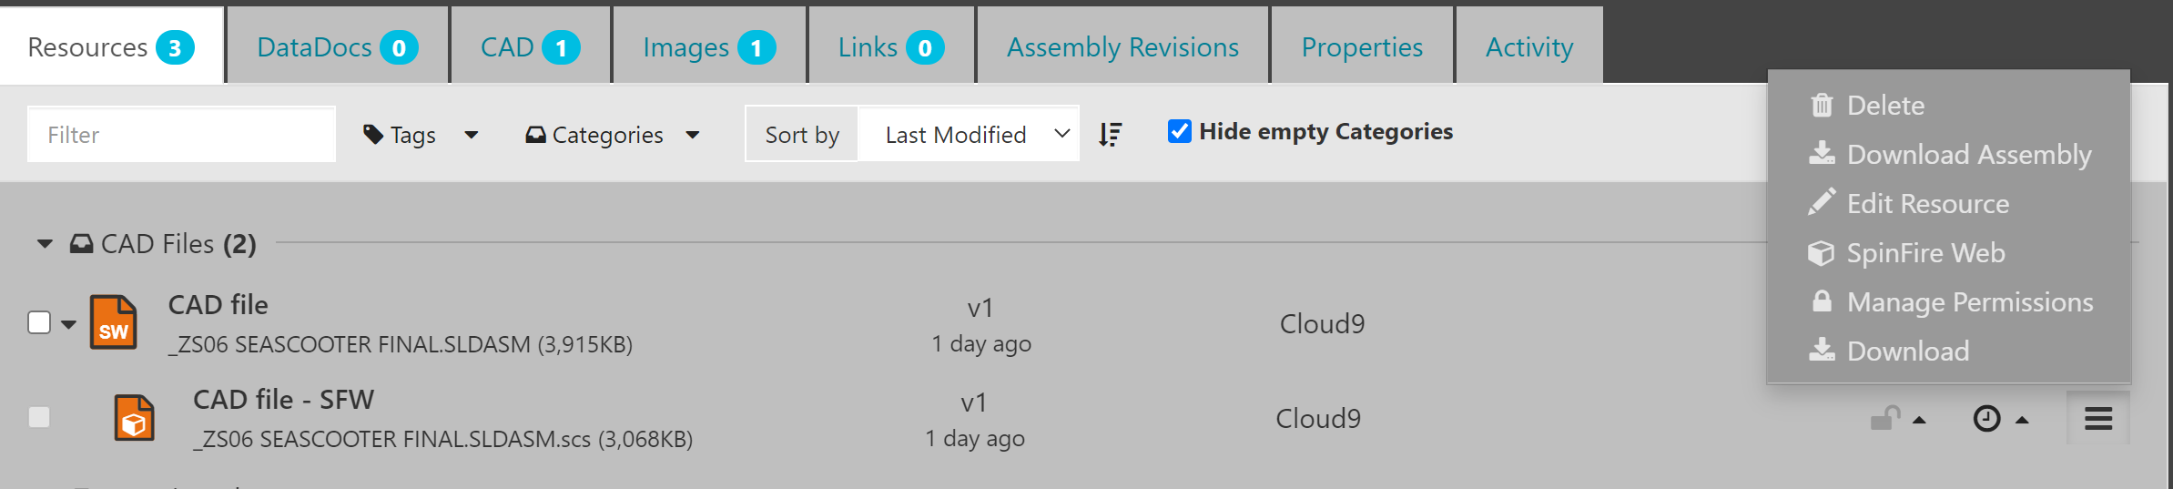Viewport: 2173px width, 489px height.
Task: Uncheck Hide empty Categories checkbox
Action: [1180, 132]
